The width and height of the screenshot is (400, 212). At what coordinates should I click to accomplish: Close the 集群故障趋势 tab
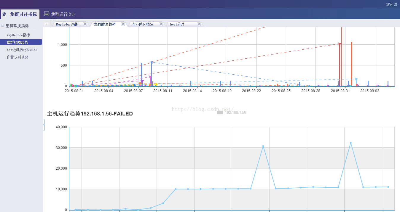click(123, 24)
